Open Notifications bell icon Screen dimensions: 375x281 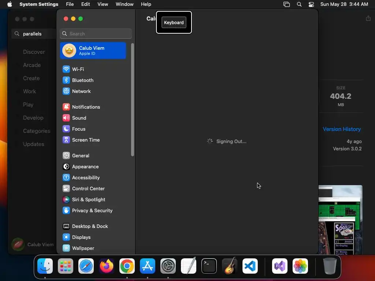click(x=66, y=107)
